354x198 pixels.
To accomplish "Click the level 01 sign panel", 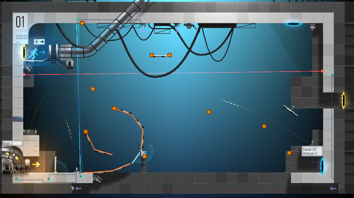I will [x=21, y=28].
